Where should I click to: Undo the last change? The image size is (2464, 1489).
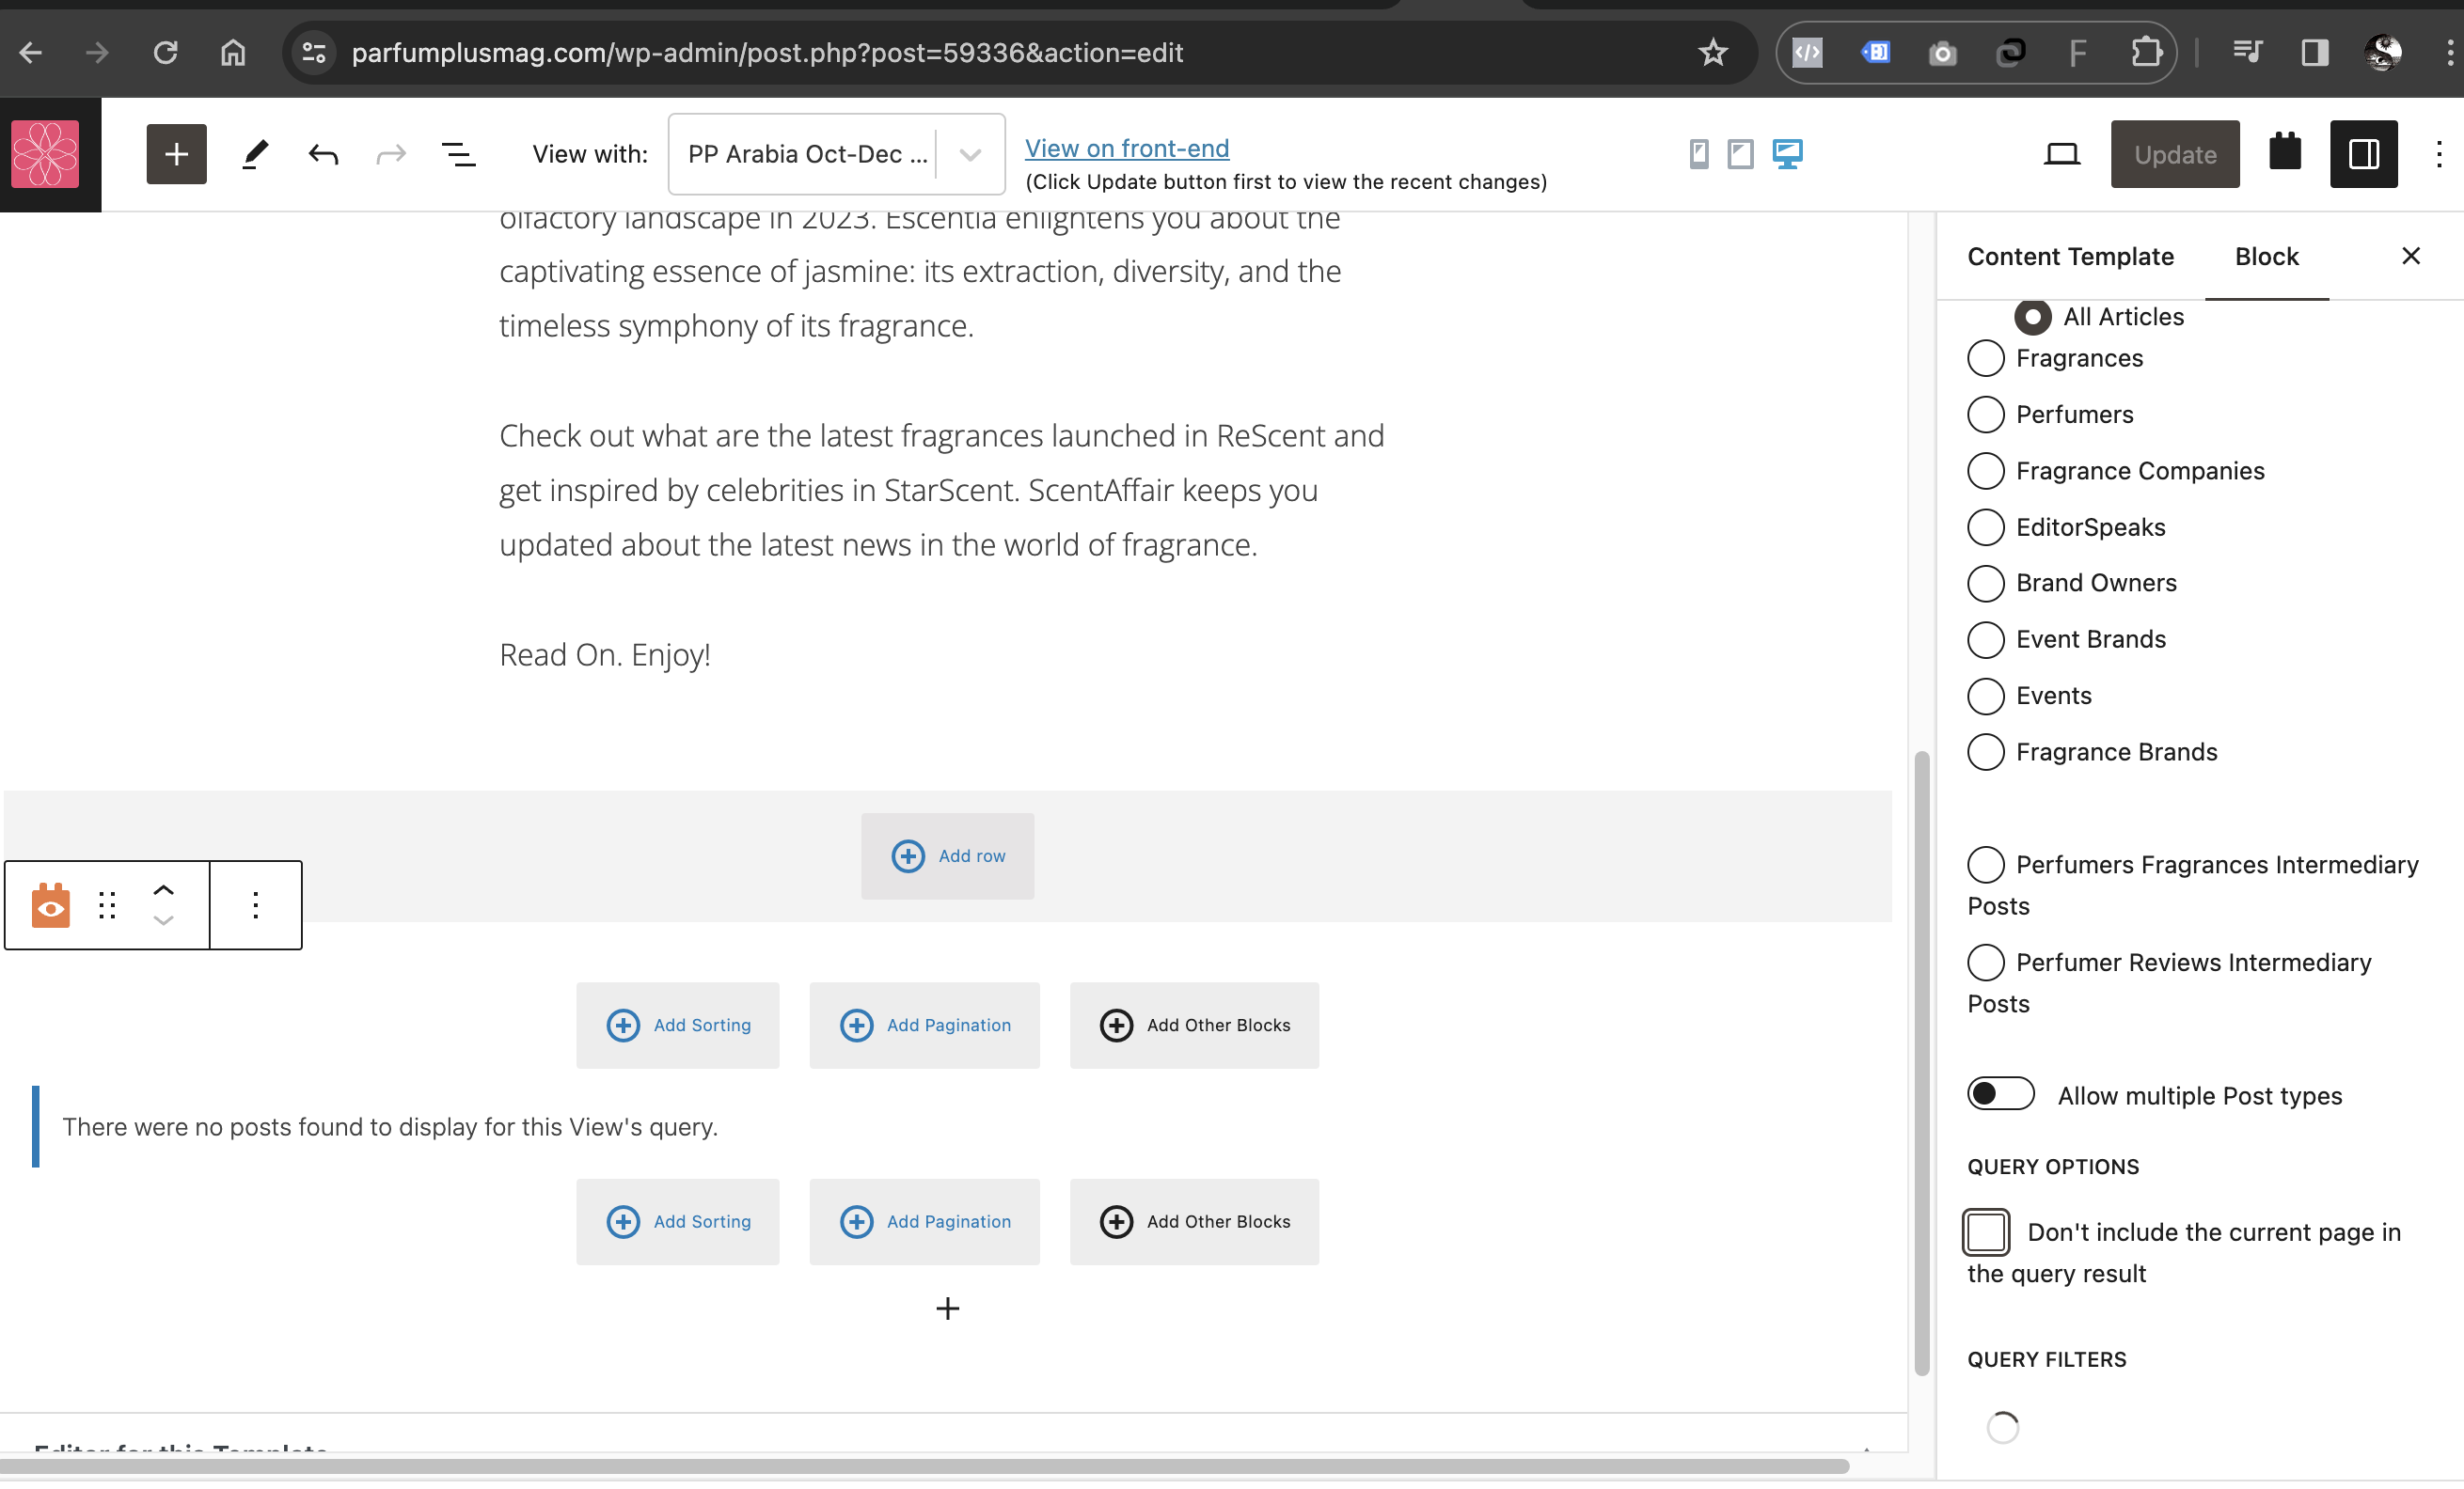tap(323, 154)
